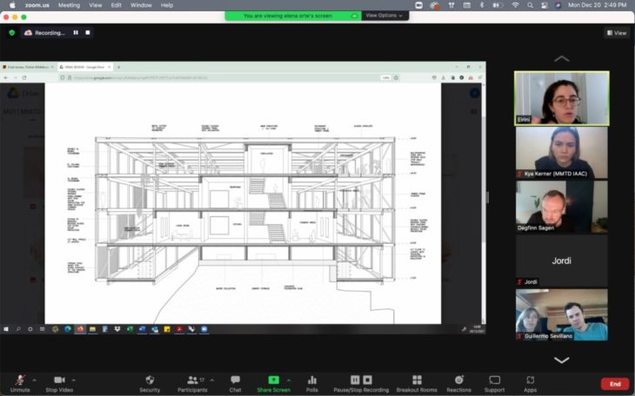Open the View Options dropdown
The height and width of the screenshot is (396, 635).
(x=382, y=16)
